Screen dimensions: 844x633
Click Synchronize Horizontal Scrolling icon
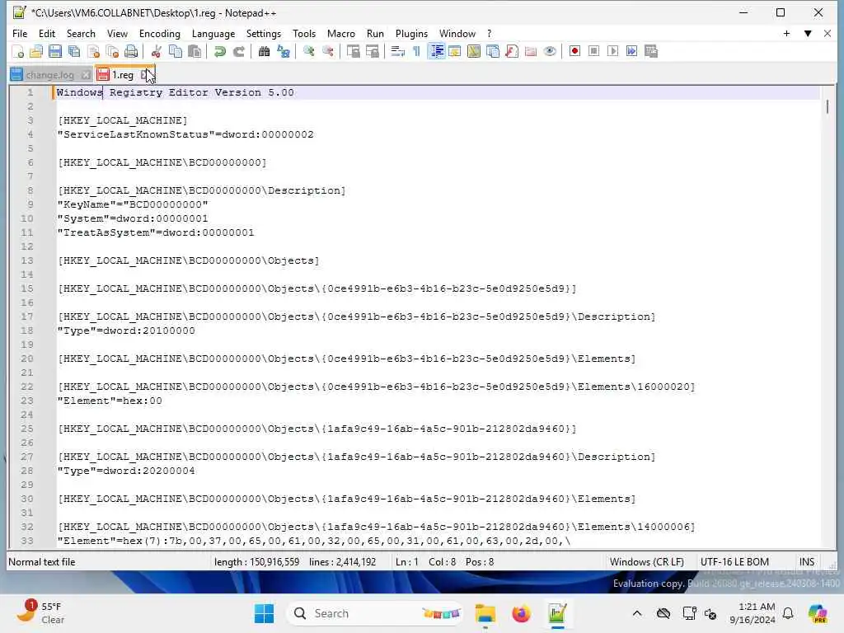click(x=372, y=51)
